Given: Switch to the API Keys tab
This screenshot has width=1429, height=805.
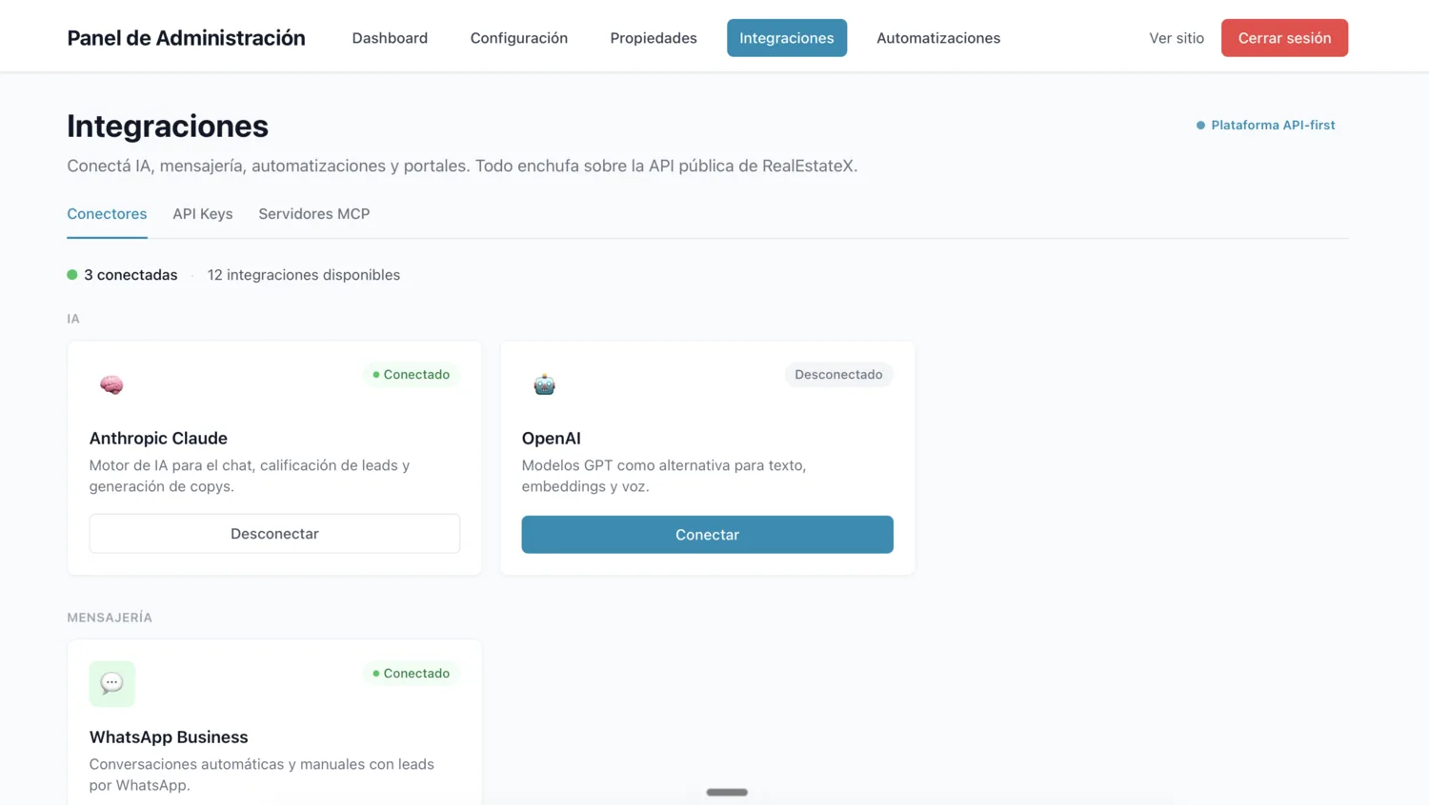Looking at the screenshot, I should point(202,214).
